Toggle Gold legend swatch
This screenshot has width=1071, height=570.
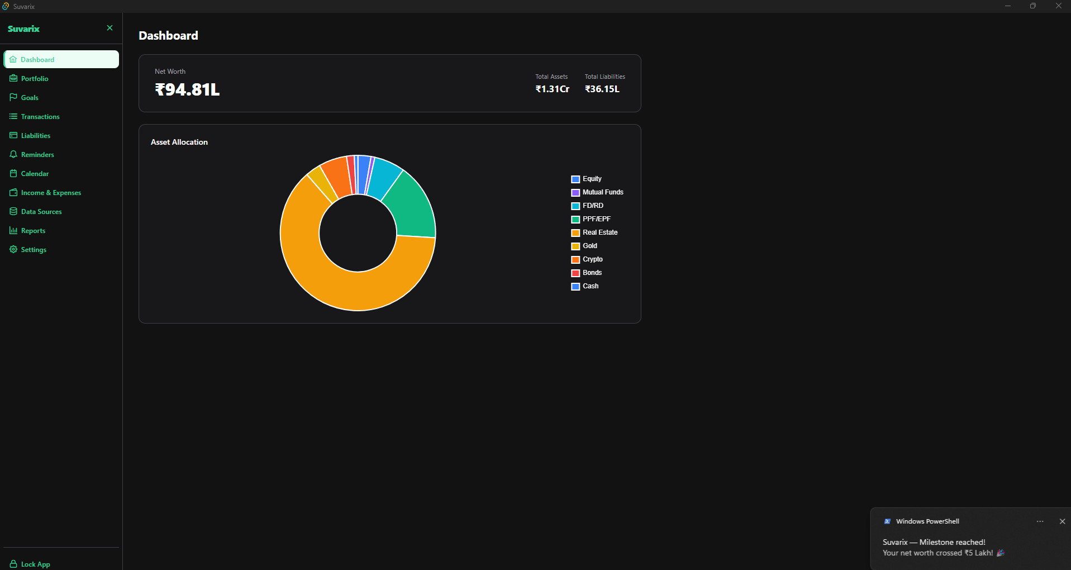(x=575, y=246)
